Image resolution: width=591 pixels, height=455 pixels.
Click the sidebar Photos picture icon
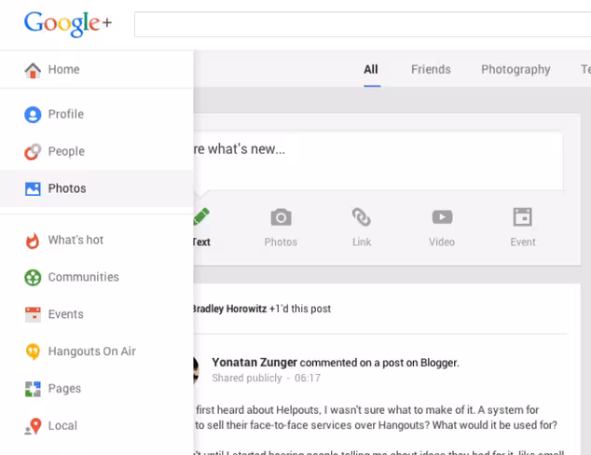pos(33,189)
